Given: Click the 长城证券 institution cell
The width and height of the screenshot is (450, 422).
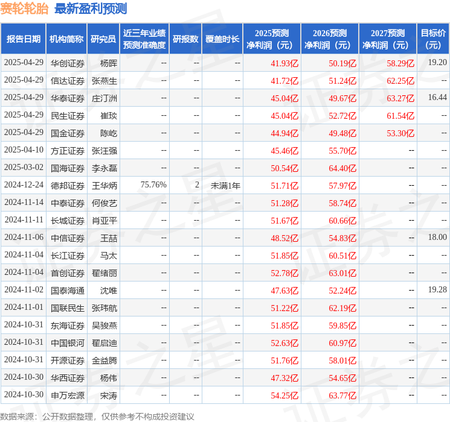Looking at the screenshot, I should pos(68,221).
